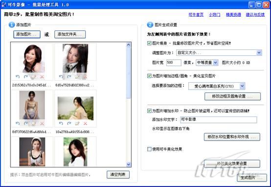271x187 pixels.
Task: Close the 可牛影像 window
Action: 266,5
